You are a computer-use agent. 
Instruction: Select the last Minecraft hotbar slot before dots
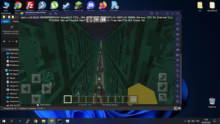point(126,99)
